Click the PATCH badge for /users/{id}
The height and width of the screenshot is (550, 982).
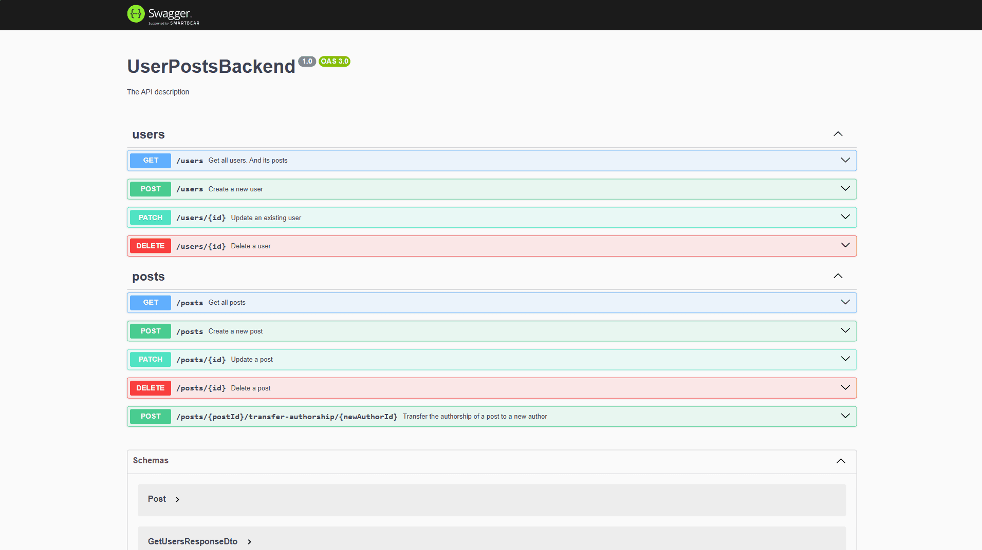pyautogui.click(x=150, y=217)
